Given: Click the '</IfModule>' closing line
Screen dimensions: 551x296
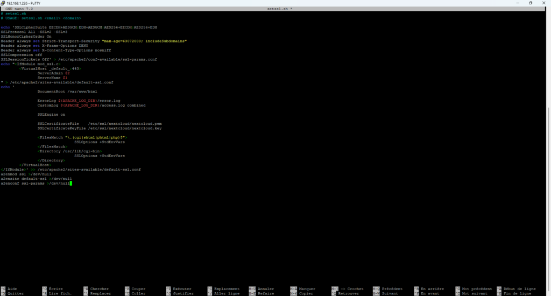Looking at the screenshot, I should pos(70,170).
